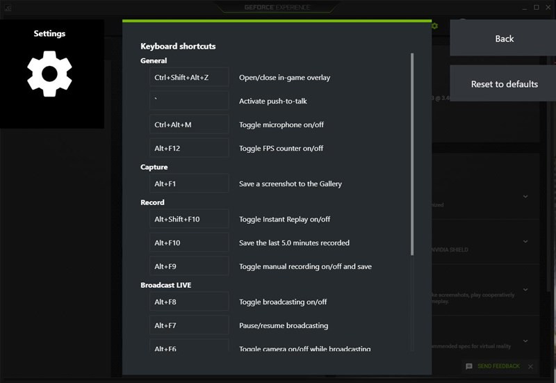Viewport: 556px width, 383px height.
Task: Click 'Toggle broadcasting on/off' label
Action: tap(283, 302)
